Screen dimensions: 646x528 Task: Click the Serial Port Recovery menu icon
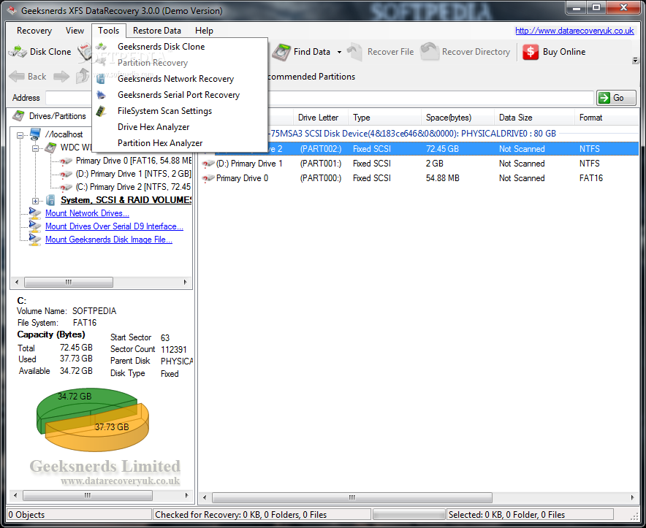tap(101, 95)
